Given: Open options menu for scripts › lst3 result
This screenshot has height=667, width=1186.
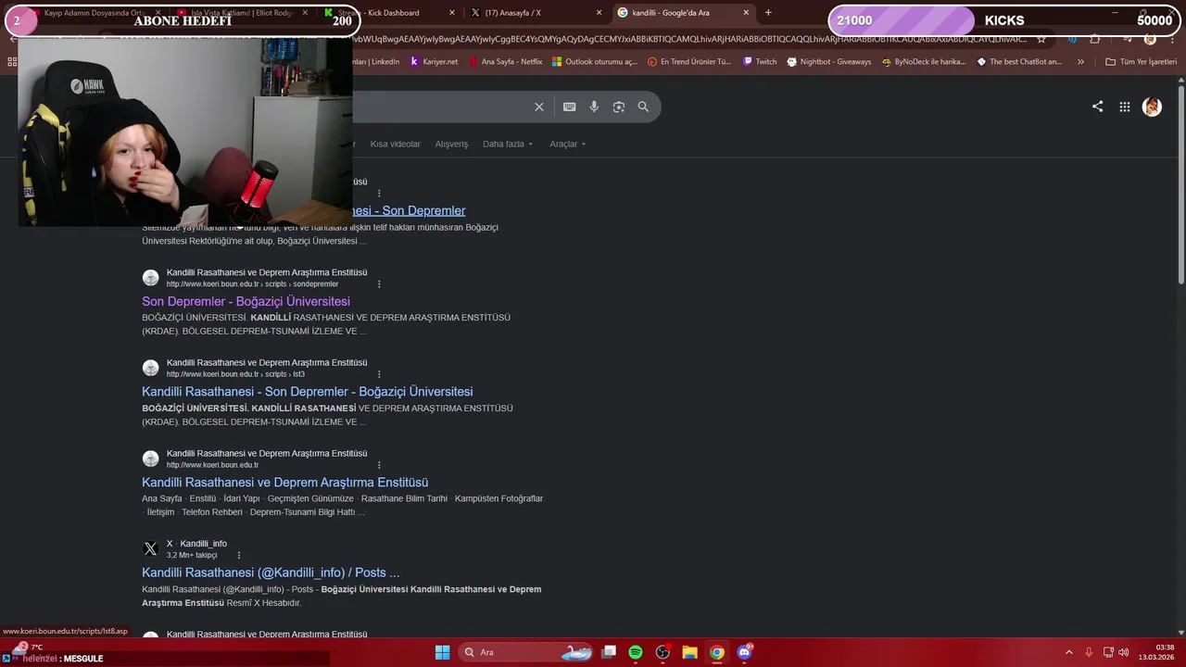Looking at the screenshot, I should coord(379,374).
